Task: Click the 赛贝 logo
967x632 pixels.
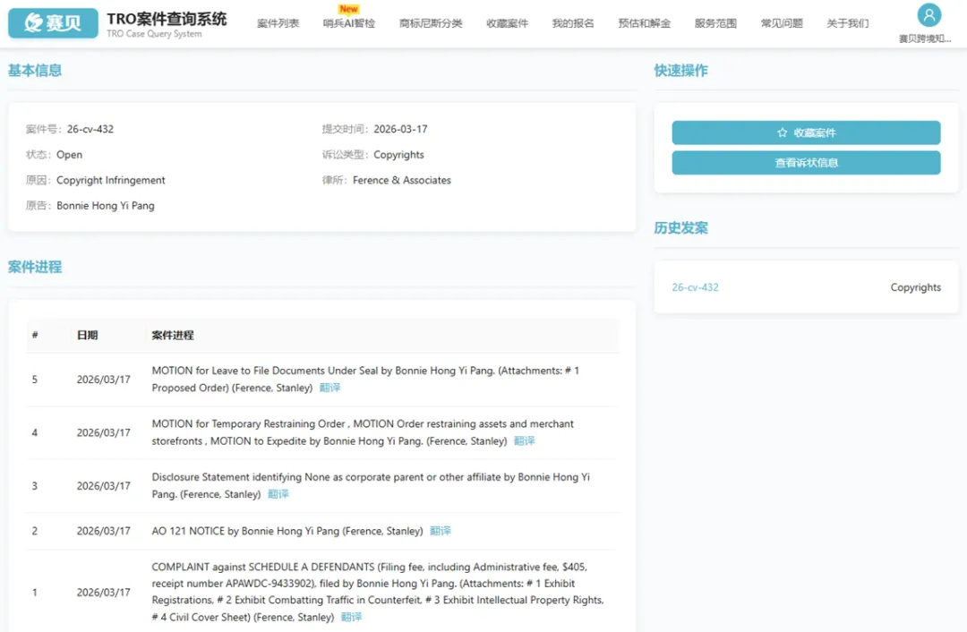Action: [x=53, y=22]
